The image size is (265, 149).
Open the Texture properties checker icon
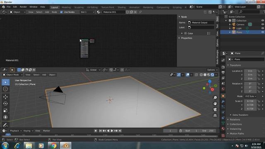223,135
